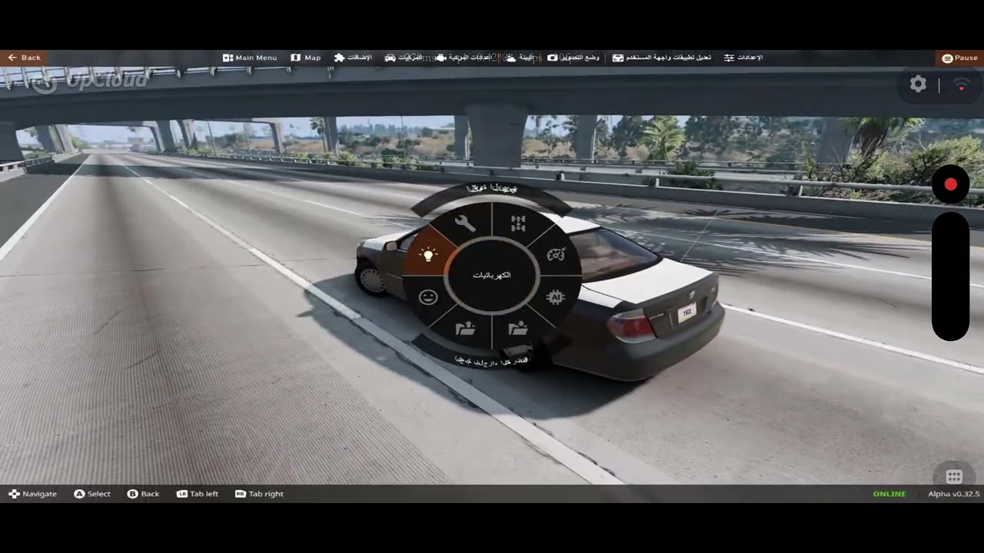Select the wrench icon in the radial menu
Image resolution: width=984 pixels, height=553 pixels.
[464, 224]
